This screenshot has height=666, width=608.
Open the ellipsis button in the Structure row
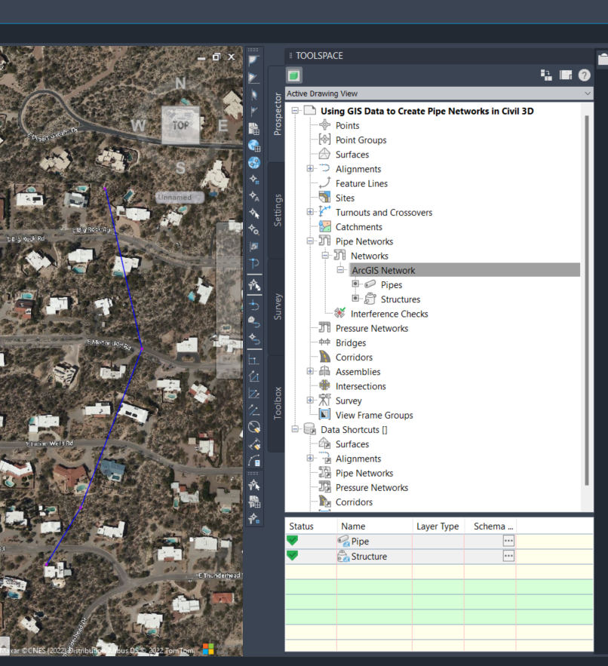[x=508, y=556]
